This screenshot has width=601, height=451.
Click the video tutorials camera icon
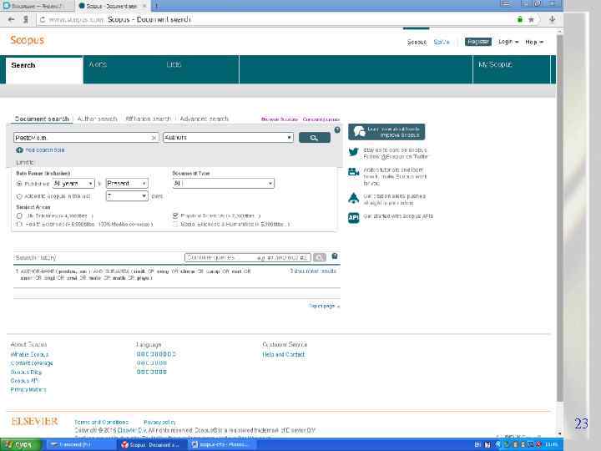pos(353,172)
